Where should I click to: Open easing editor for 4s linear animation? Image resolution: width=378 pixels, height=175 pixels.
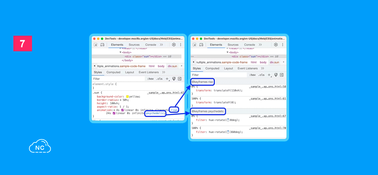pos(122,110)
